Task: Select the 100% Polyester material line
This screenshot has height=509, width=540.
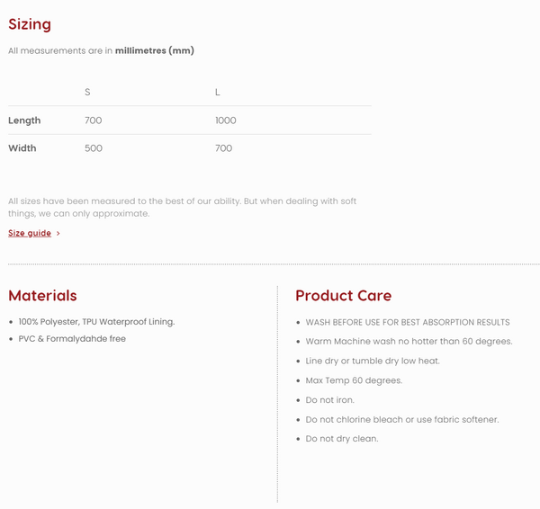Action: [96, 321]
